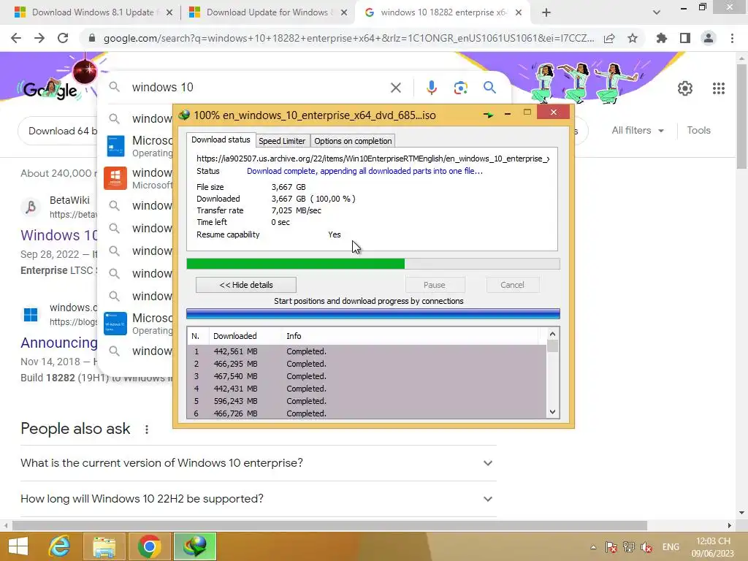748x561 pixels.
Task: Open Google Lens image search icon
Action: [460, 88]
